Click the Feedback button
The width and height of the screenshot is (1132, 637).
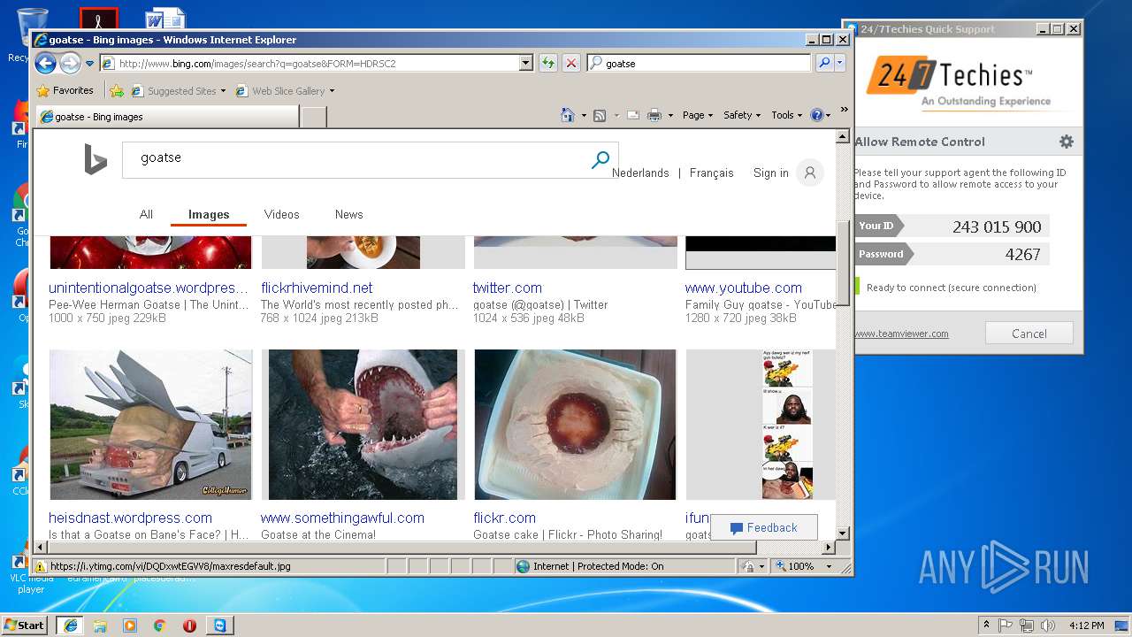pyautogui.click(x=764, y=527)
